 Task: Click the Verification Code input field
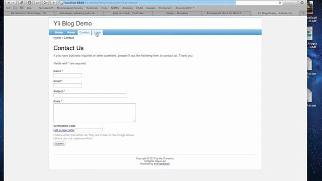89,130
